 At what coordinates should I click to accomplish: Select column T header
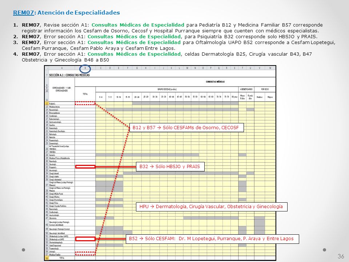[x=242, y=68]
